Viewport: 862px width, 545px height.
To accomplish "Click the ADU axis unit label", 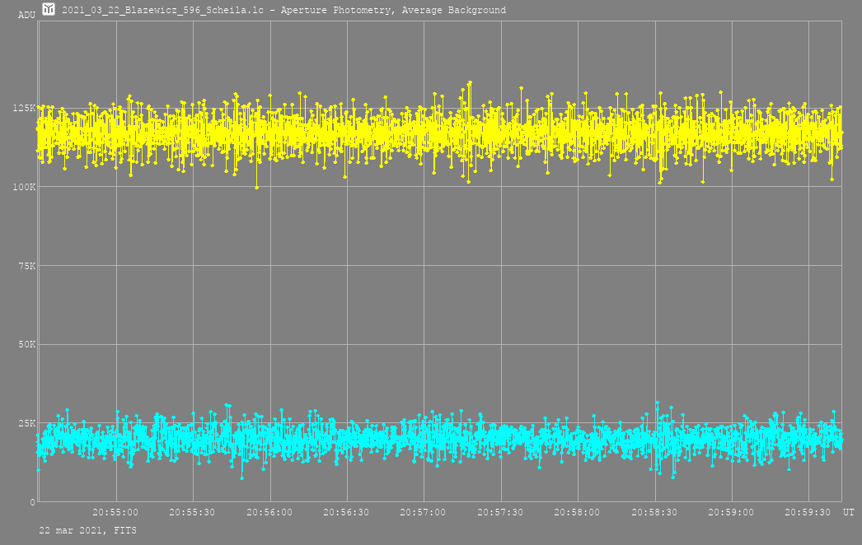I will coord(26,15).
